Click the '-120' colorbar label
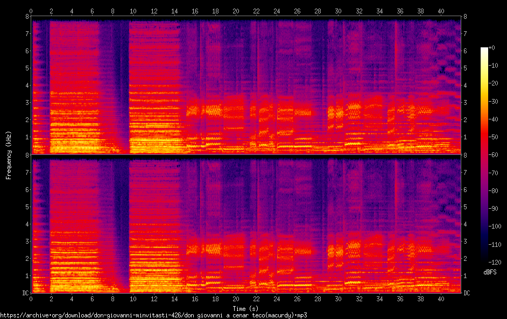The image size is (507, 319). click(x=495, y=262)
